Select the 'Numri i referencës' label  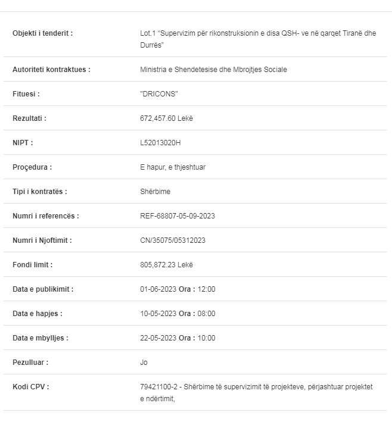[x=45, y=216]
